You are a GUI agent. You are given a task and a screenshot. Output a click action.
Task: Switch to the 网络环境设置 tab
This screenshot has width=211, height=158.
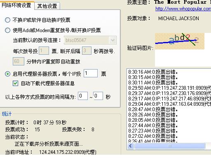click(x=17, y=5)
